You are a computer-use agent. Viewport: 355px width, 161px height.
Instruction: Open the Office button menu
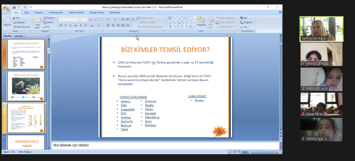[x=6, y=10]
